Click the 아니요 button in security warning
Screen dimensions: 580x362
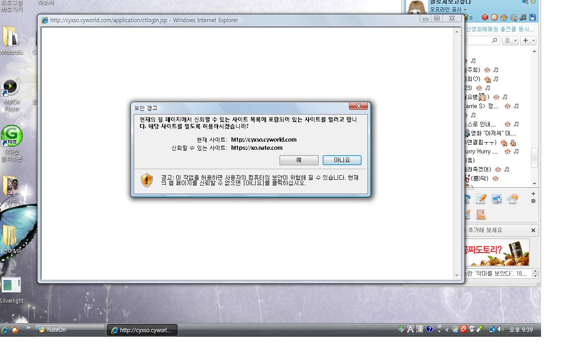342,160
